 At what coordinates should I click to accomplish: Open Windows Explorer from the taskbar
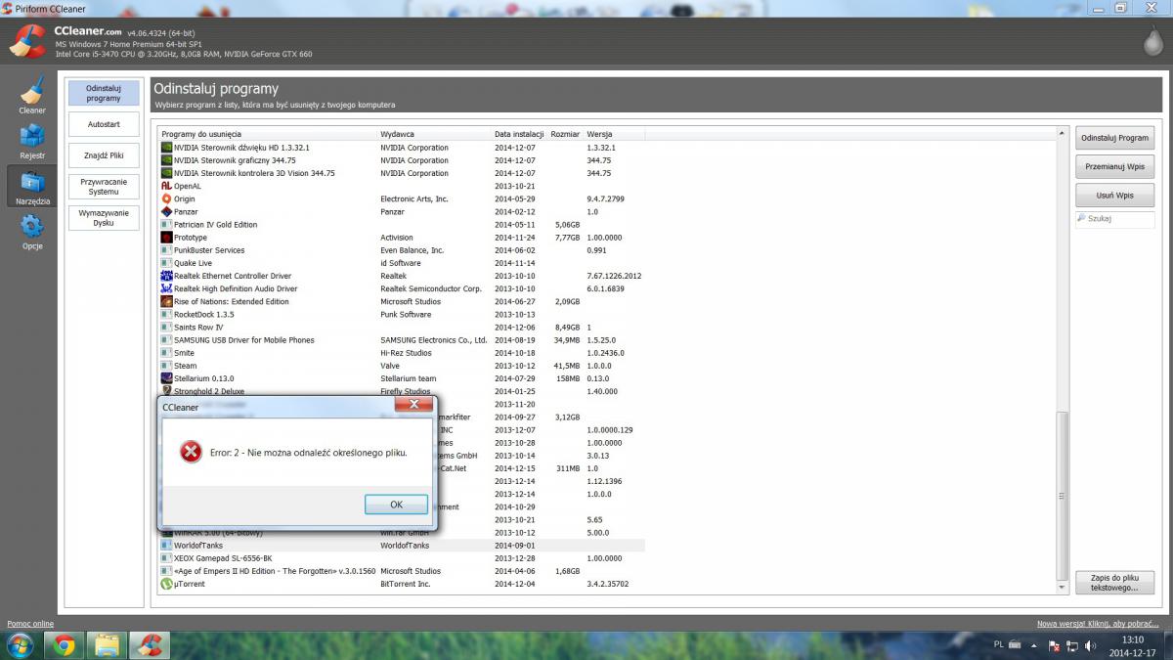coord(107,645)
